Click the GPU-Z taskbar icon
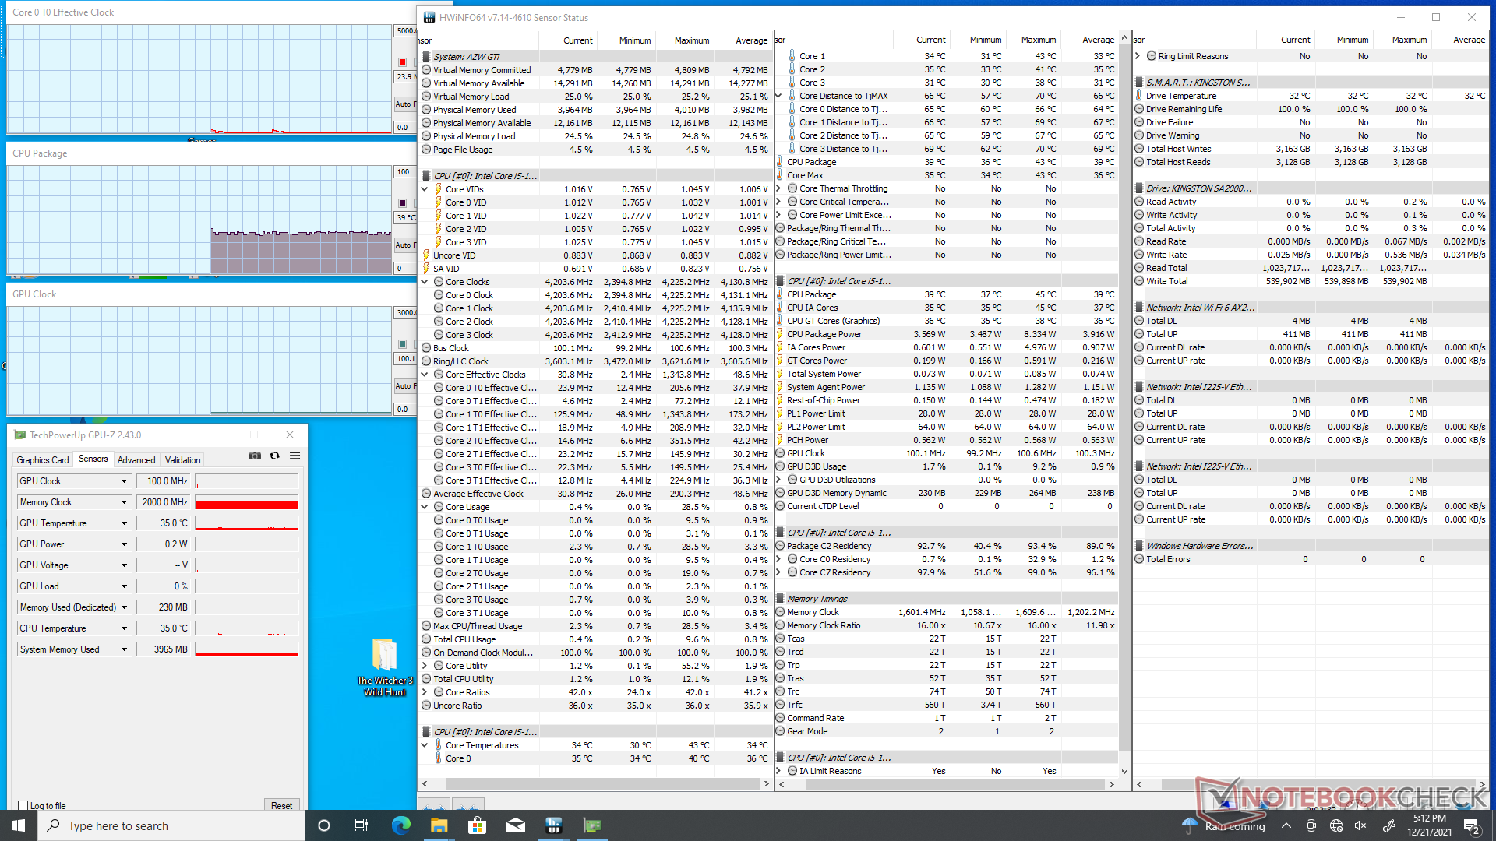Viewport: 1496px width, 841px height. coord(591,825)
